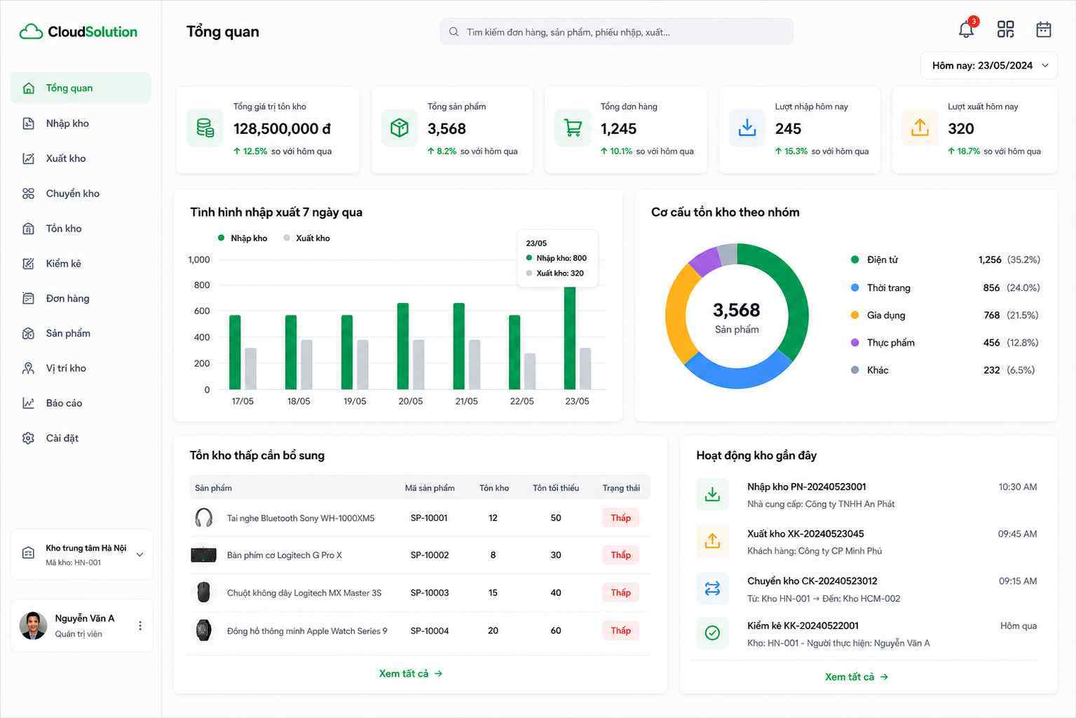Click the Kiểm kê checkmark activity icon

[x=712, y=633]
